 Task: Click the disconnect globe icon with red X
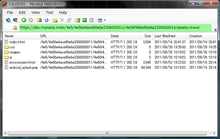click(x=15, y=20)
